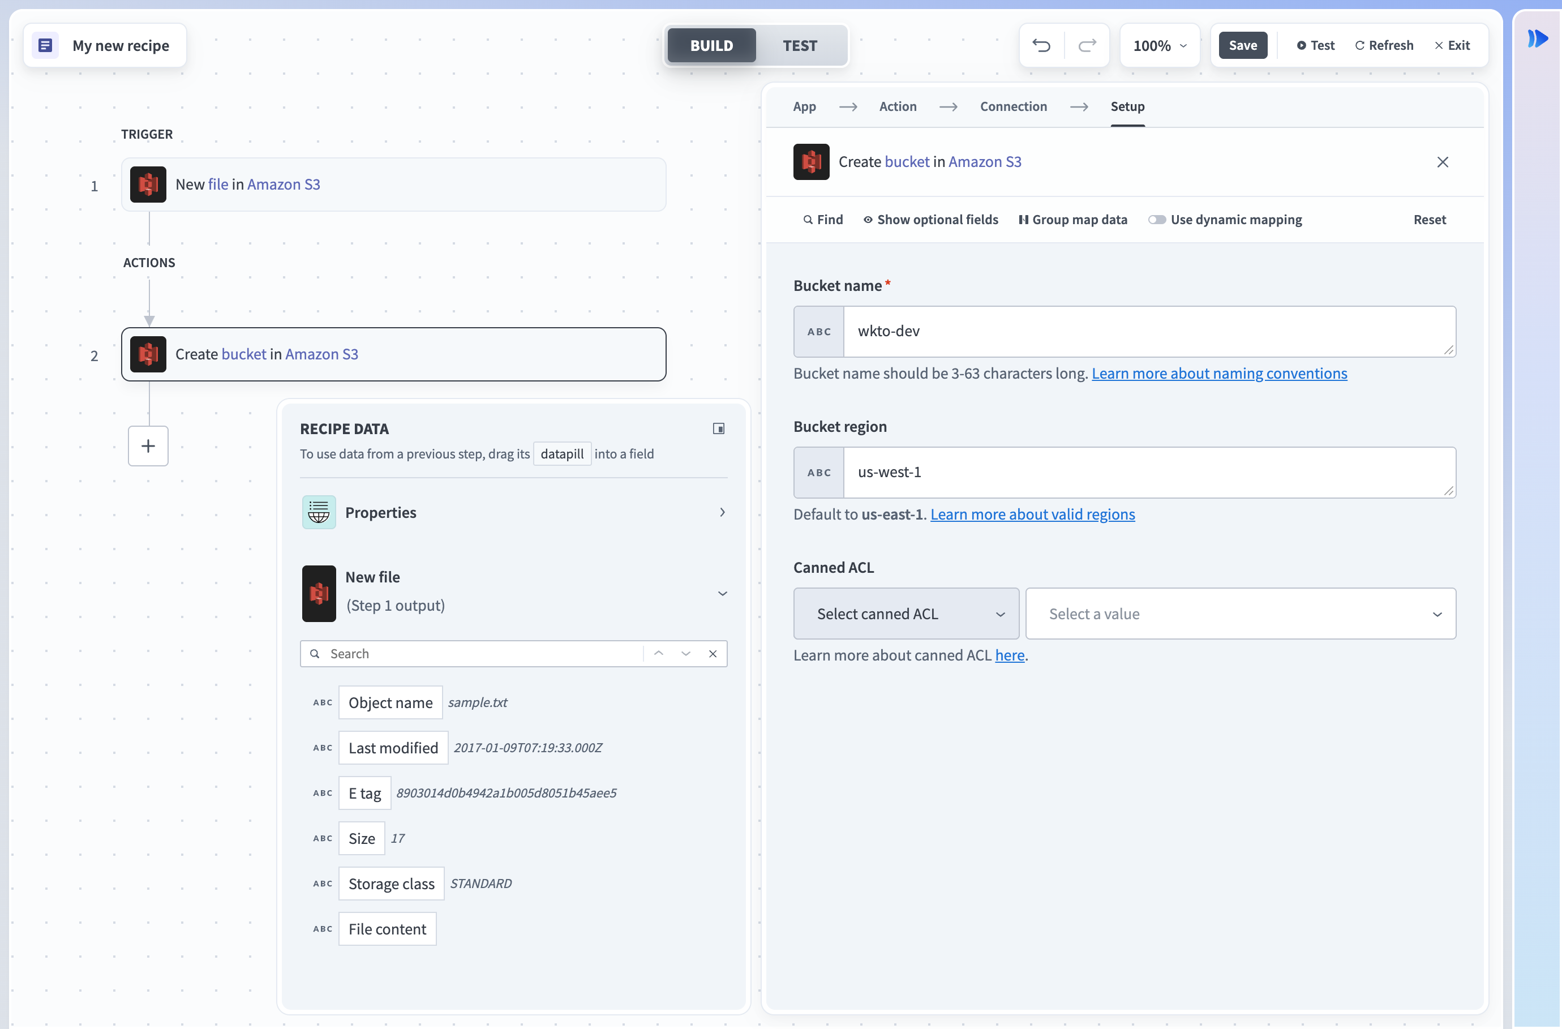Open Learn more about naming conventions link
The image size is (1562, 1029).
click(x=1218, y=374)
